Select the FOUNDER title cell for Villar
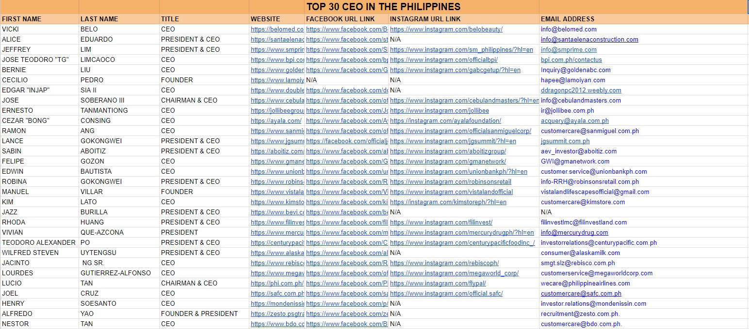 [204, 192]
